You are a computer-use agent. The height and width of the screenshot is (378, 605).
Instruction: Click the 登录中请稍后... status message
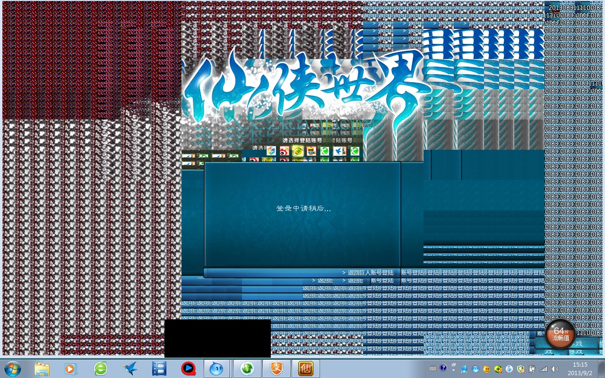pos(303,208)
